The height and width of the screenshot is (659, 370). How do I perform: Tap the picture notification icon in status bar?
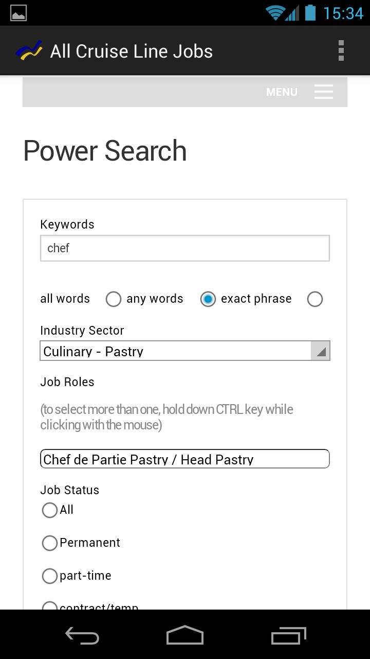click(x=18, y=13)
